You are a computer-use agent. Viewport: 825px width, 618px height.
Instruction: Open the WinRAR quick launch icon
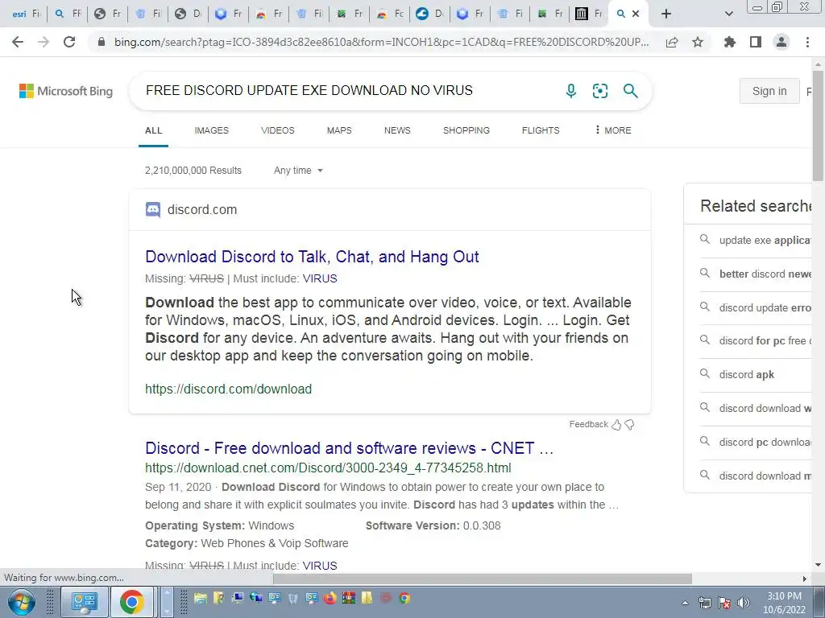click(x=348, y=598)
